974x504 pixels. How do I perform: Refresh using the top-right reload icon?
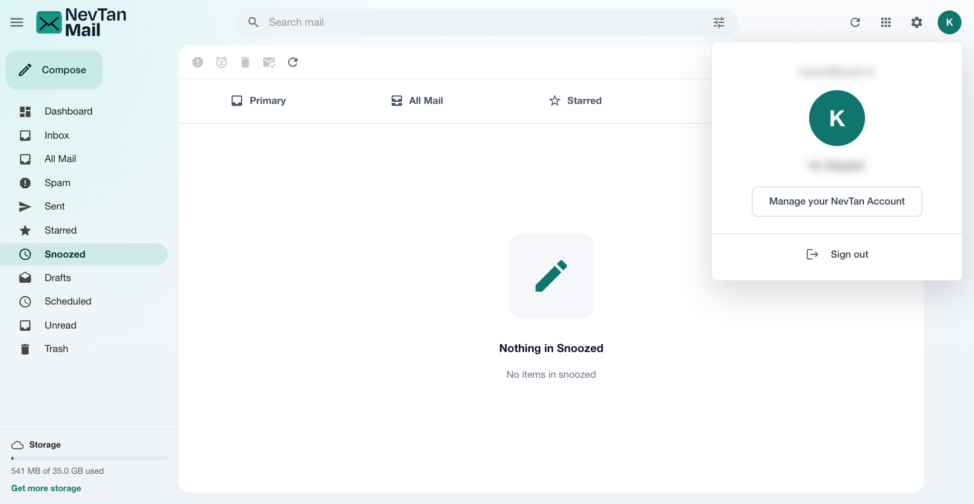tap(855, 22)
